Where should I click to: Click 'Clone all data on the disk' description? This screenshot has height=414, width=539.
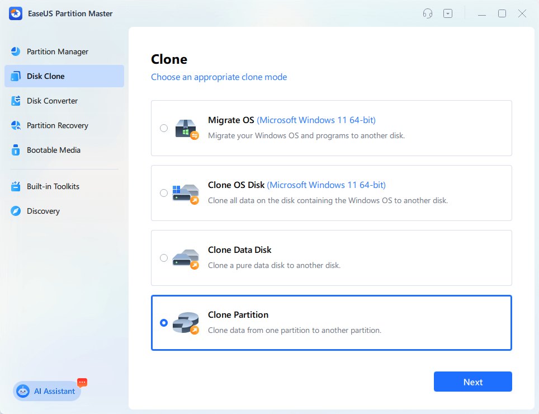coord(328,200)
